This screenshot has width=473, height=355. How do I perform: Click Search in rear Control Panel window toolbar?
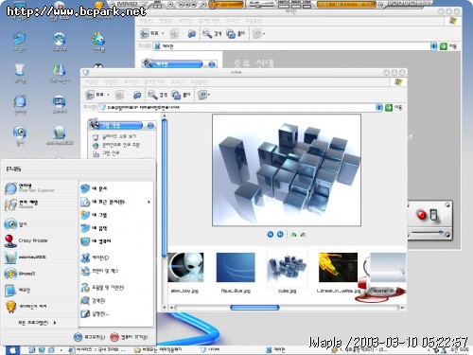tap(212, 33)
